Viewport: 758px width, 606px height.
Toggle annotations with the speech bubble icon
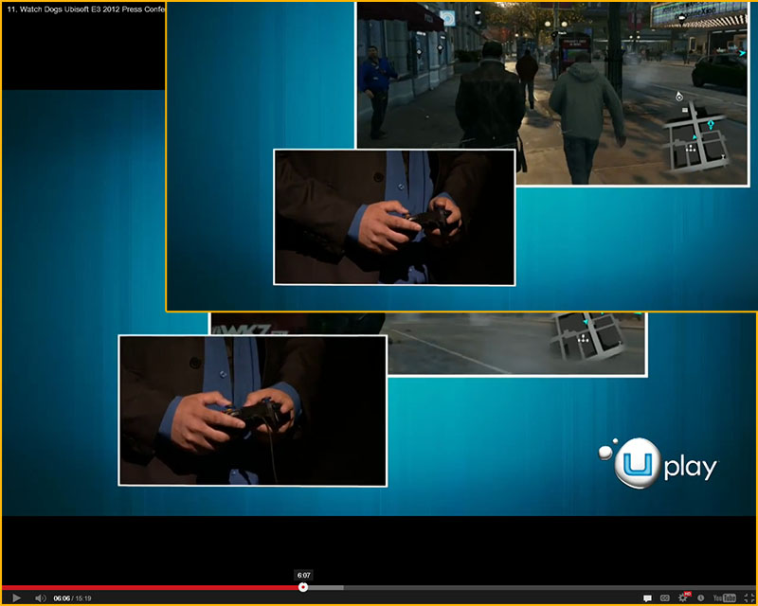point(647,598)
